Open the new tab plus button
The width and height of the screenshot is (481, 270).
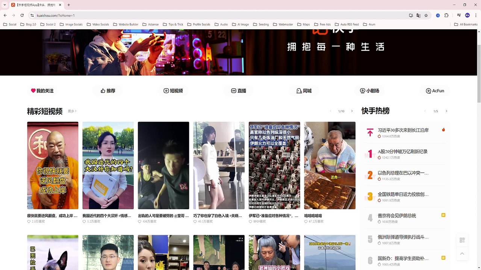(x=68, y=5)
